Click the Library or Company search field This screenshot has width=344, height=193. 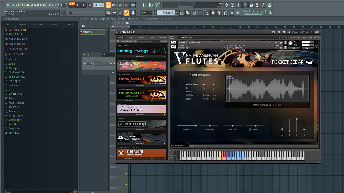coord(148,41)
